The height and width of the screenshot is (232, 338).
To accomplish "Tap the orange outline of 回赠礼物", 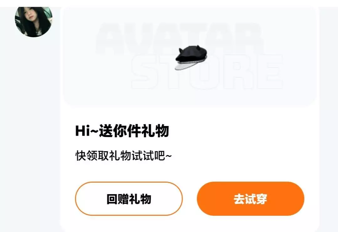I will click(129, 183).
